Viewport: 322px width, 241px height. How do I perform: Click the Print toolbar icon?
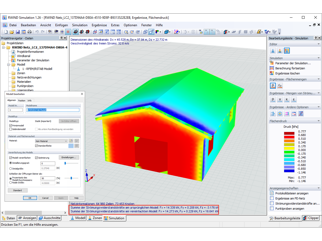point(30,32)
